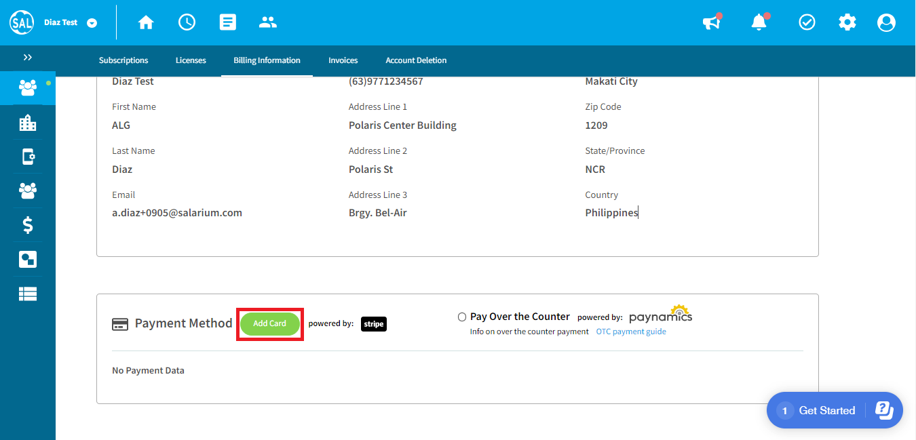The width and height of the screenshot is (916, 440).
Task: Open the OTC payment guide link
Action: click(631, 332)
